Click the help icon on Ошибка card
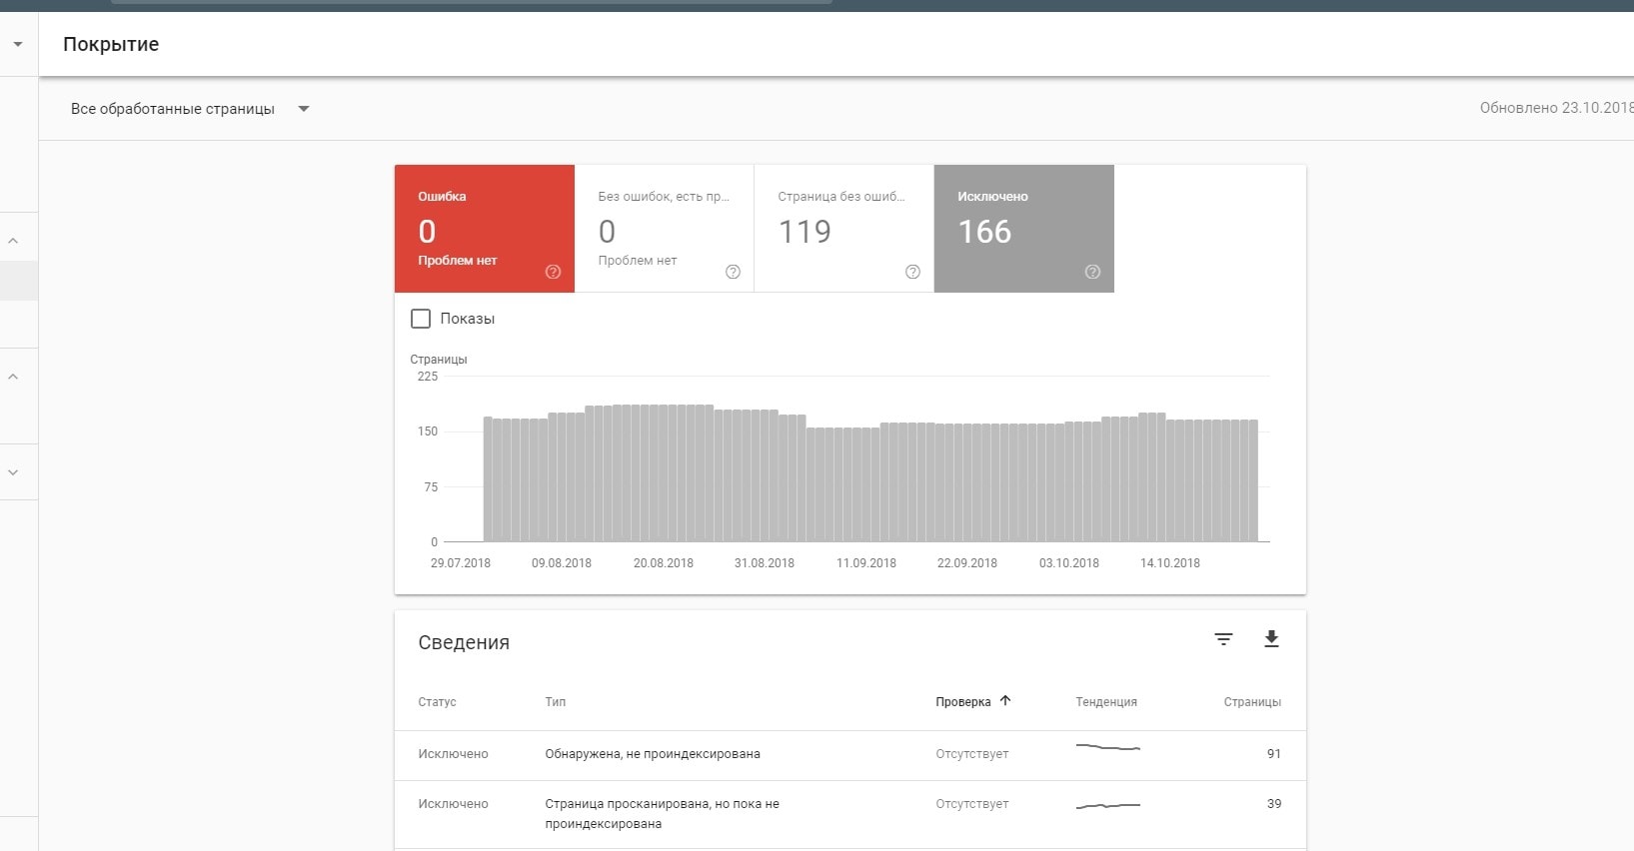Image resolution: width=1634 pixels, height=851 pixels. pos(553,272)
